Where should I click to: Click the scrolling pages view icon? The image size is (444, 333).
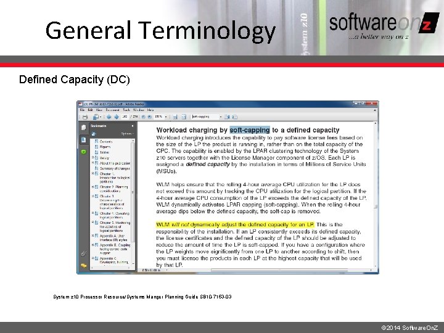(x=175, y=117)
